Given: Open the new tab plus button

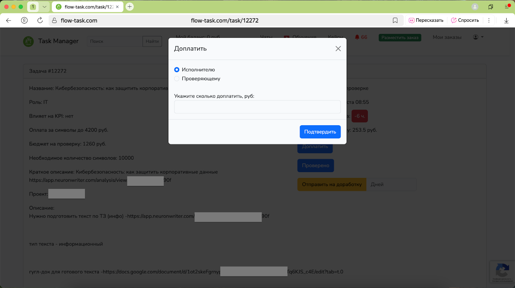Looking at the screenshot, I should 130,7.
